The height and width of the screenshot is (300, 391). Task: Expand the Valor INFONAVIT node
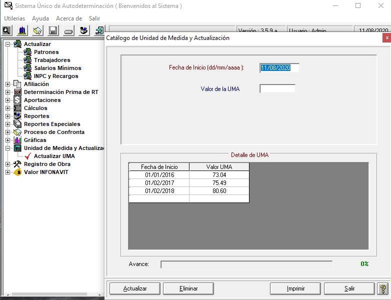[7, 172]
